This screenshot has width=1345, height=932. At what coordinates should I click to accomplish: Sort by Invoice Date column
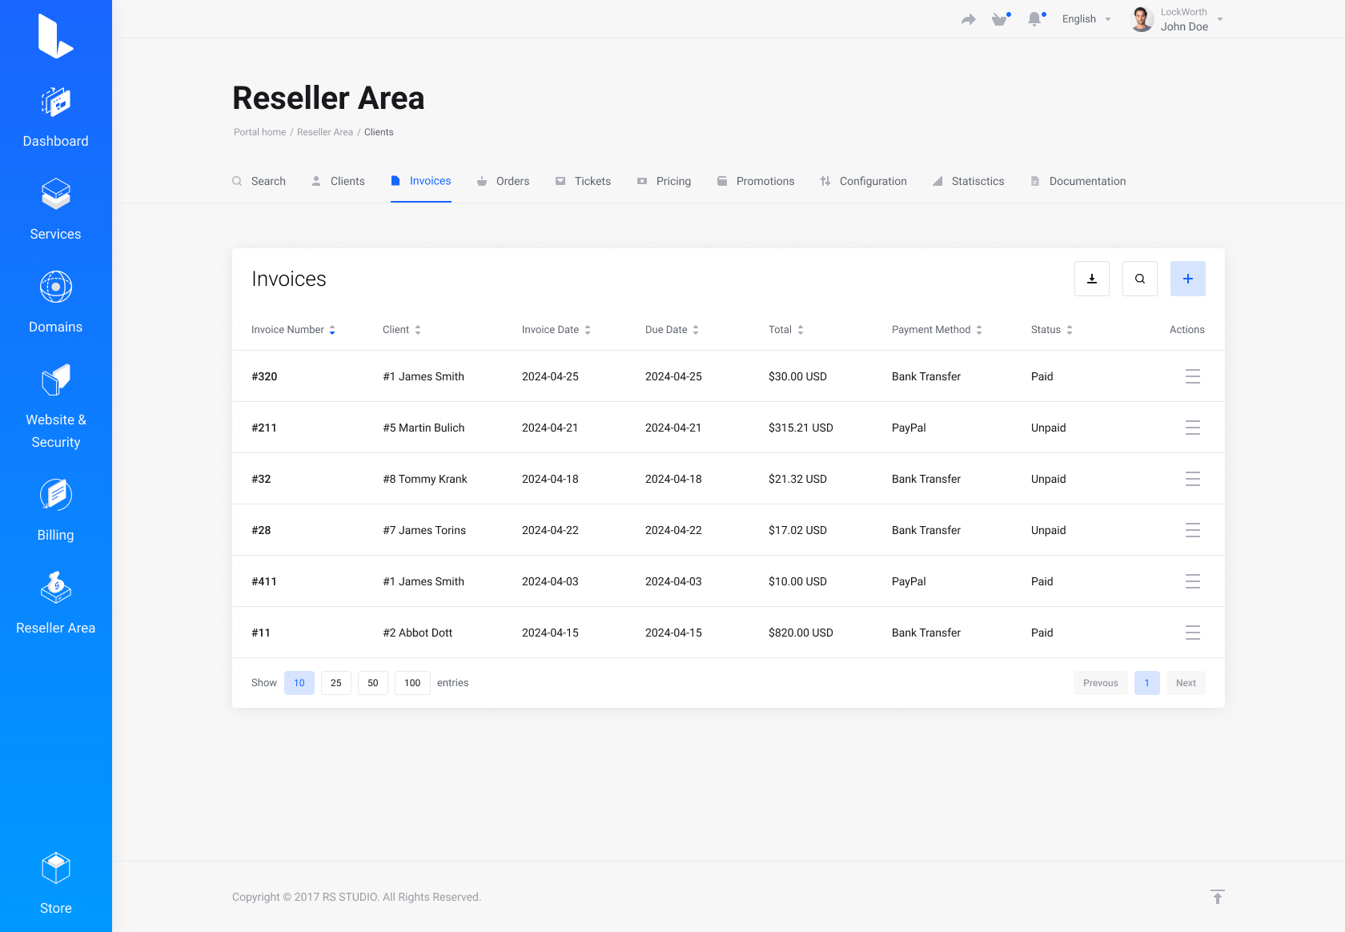556,330
